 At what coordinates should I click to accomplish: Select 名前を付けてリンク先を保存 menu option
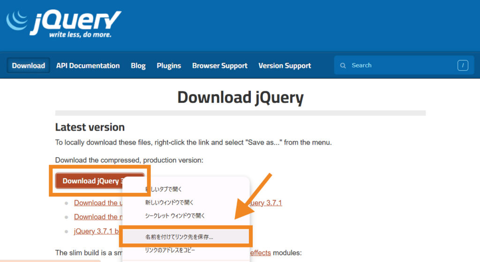click(x=179, y=237)
